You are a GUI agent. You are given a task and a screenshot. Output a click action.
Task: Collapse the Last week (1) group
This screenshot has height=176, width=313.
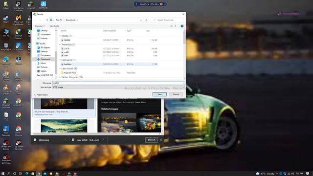60,60
